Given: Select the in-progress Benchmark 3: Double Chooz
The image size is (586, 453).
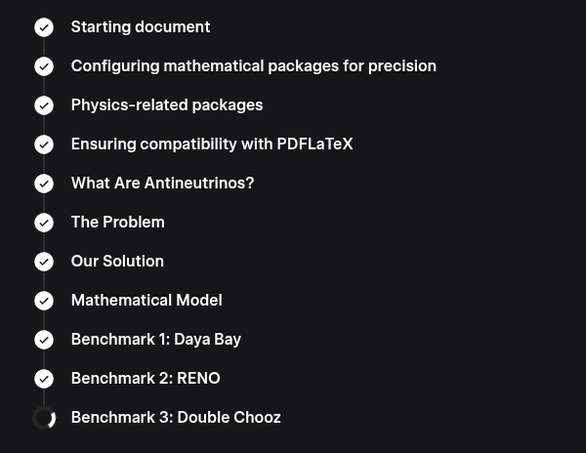Looking at the screenshot, I should coord(175,418).
